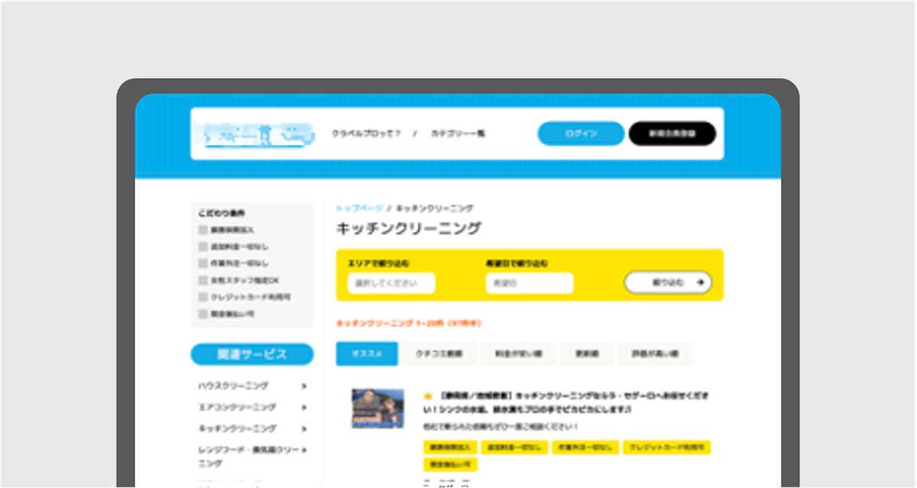Click the 関連サービス blue pill header
917x488 pixels.
pyautogui.click(x=251, y=354)
